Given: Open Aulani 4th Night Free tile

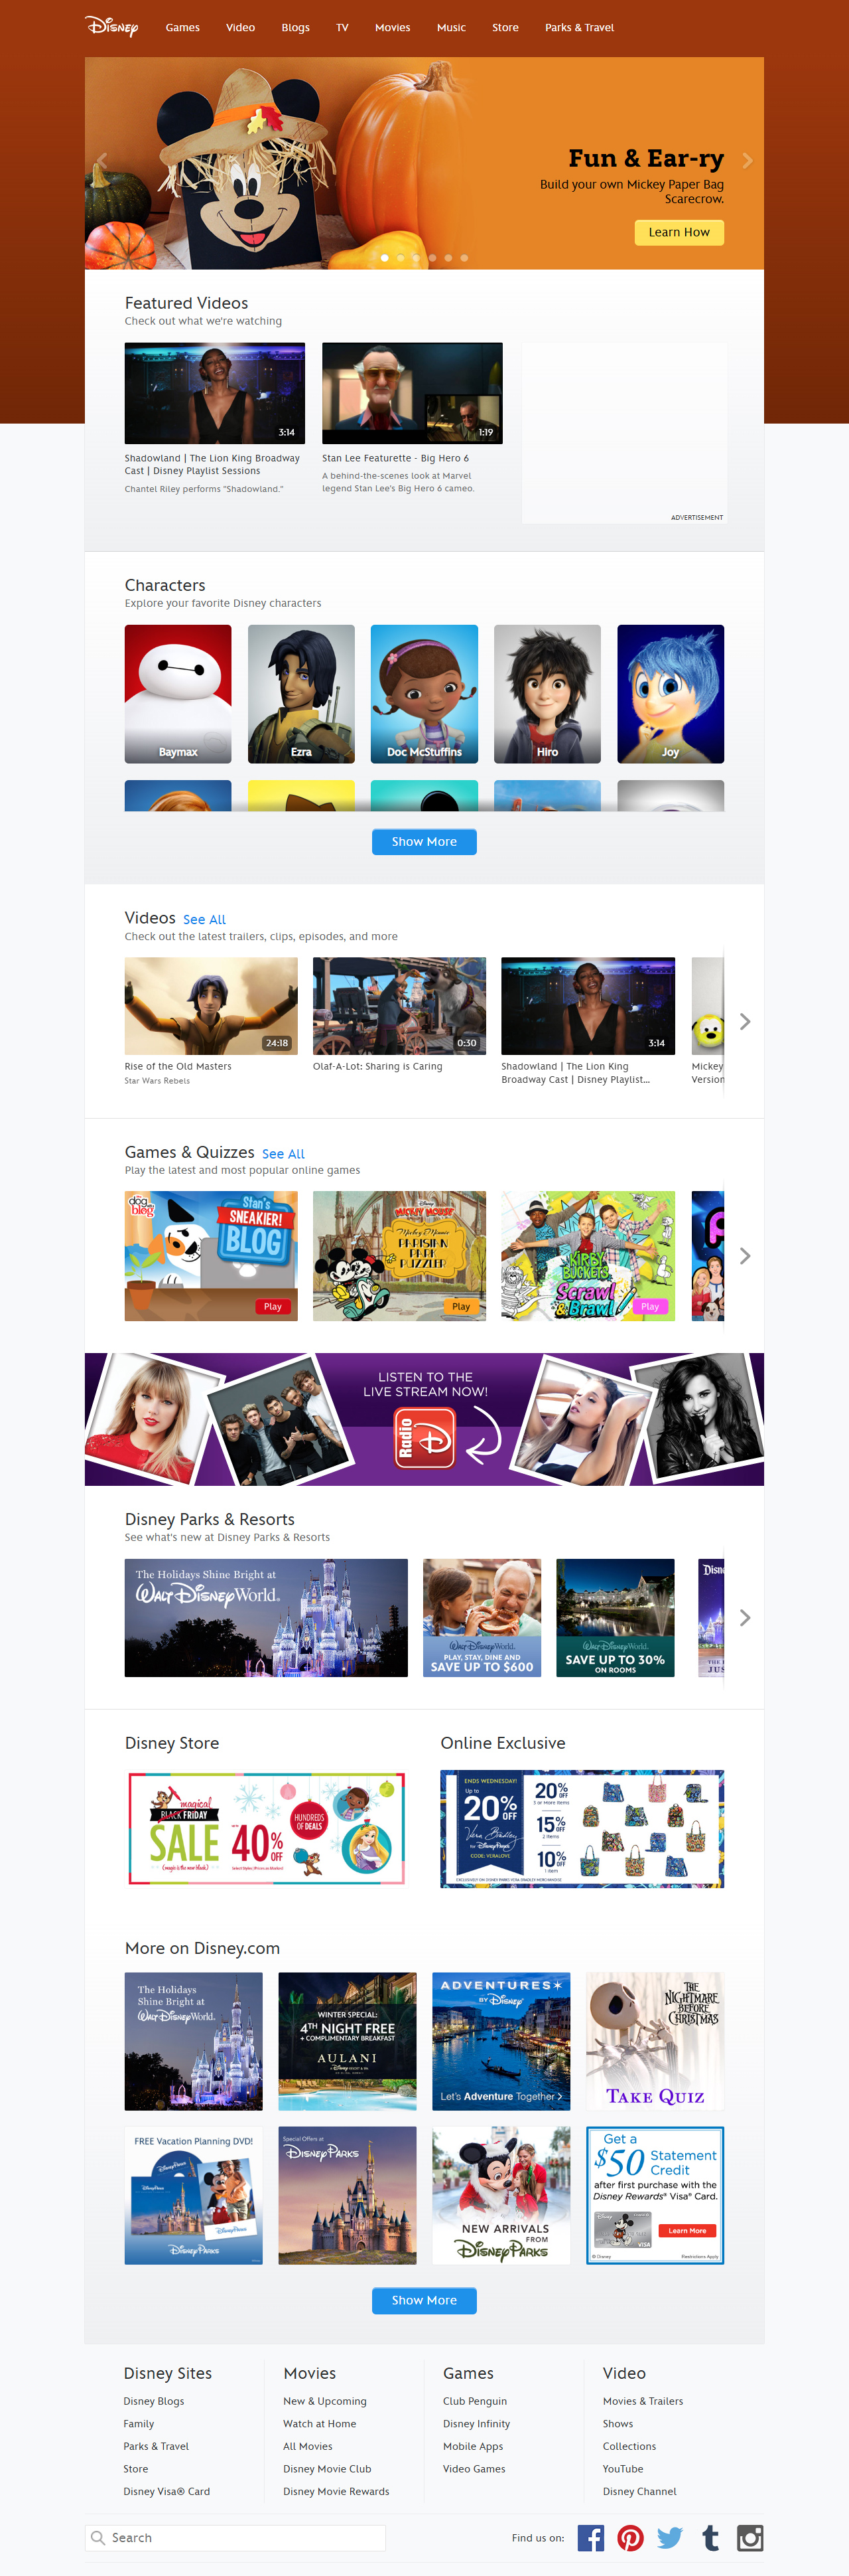Looking at the screenshot, I should 348,2041.
